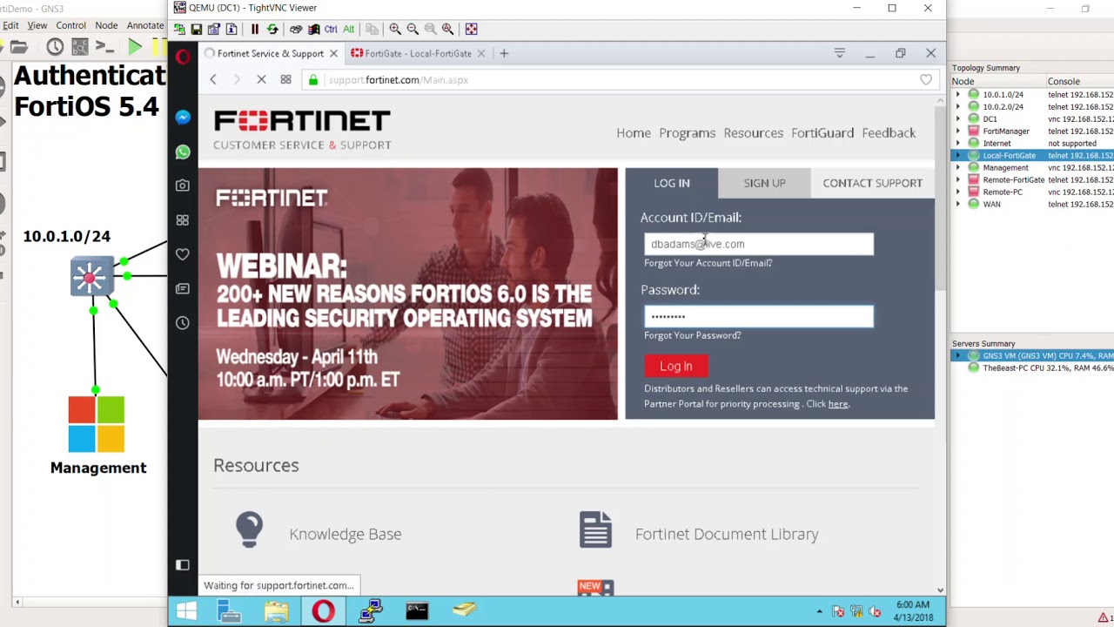
Task: Open bookmarks heart in Opera sidebar
Action: (183, 254)
